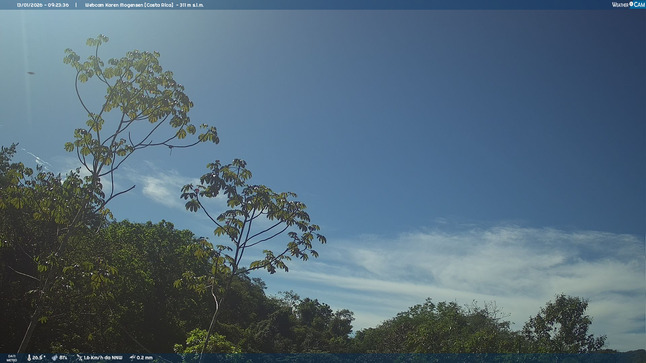
Task: Click the 13/01/2026 date stamp
Action: (29, 5)
